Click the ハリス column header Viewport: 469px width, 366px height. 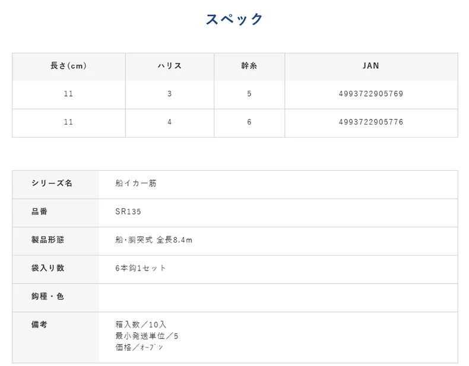click(169, 66)
